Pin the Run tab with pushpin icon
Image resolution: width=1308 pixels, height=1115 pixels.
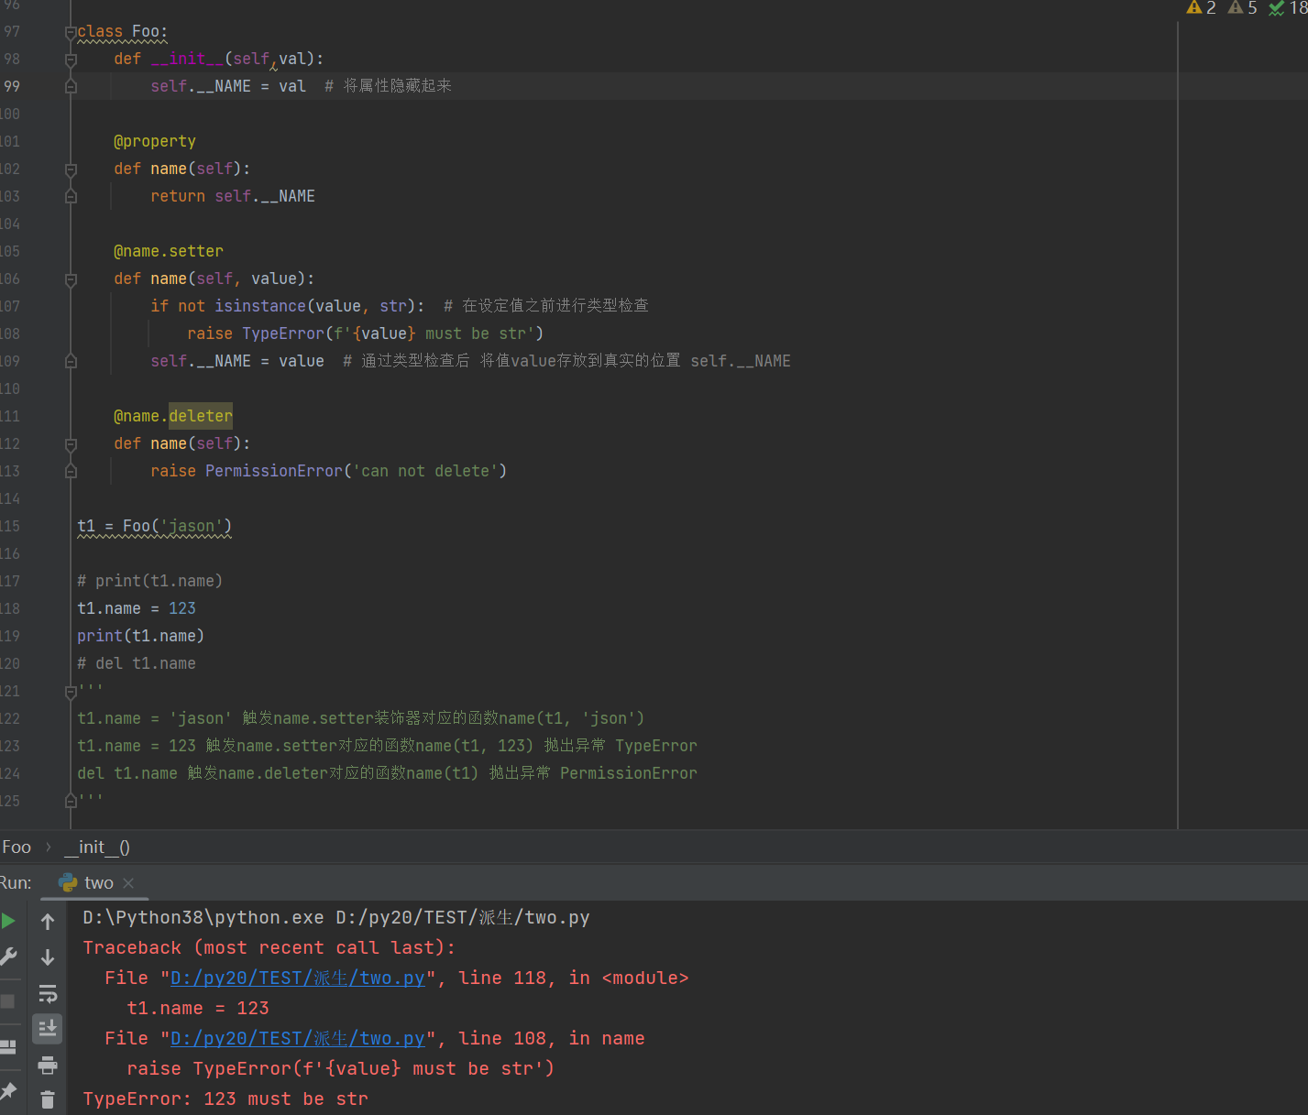pos(7,1091)
